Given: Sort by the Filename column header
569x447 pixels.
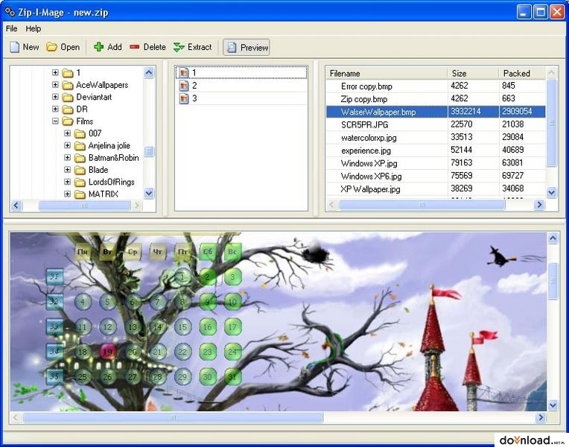Looking at the screenshot, I should pos(387,73).
